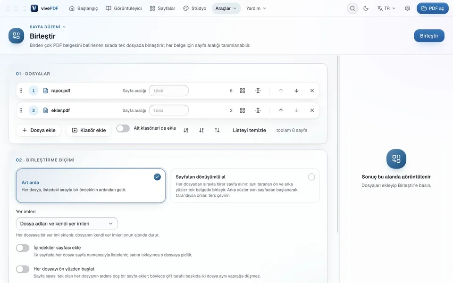453x283 pixels.
Task: Go to Başlangıç tab
Action: point(84,8)
